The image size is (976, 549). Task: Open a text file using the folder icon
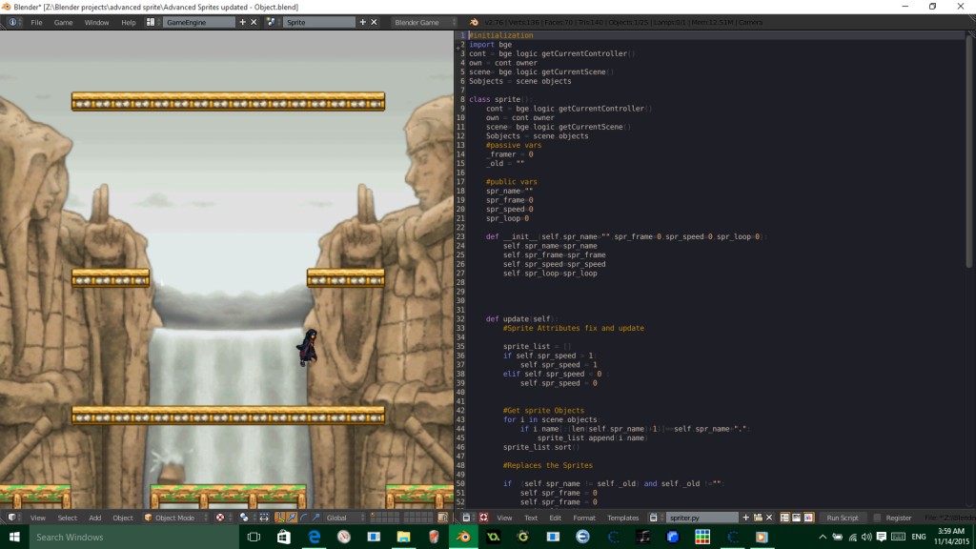tap(759, 518)
